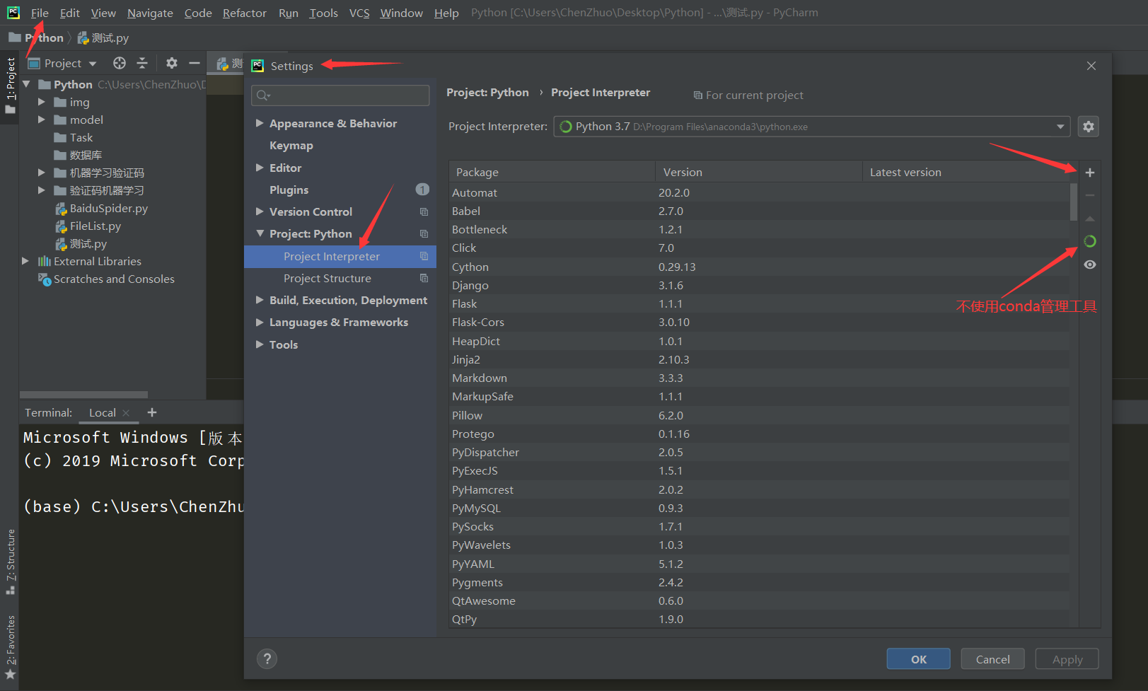Expand the Build, Execution, Deployment section
1148x691 pixels.
pos(260,301)
